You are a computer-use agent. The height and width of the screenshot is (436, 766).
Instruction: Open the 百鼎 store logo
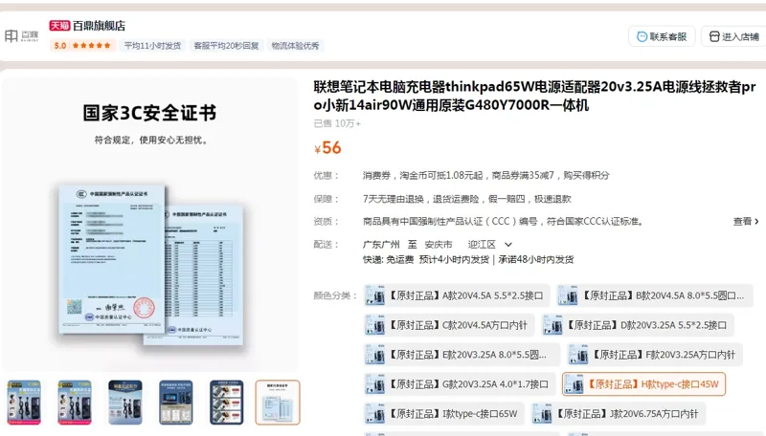point(21,35)
